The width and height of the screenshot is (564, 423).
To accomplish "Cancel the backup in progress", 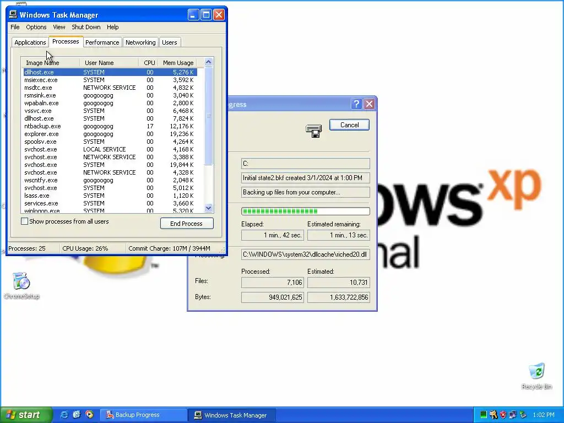I will [349, 125].
